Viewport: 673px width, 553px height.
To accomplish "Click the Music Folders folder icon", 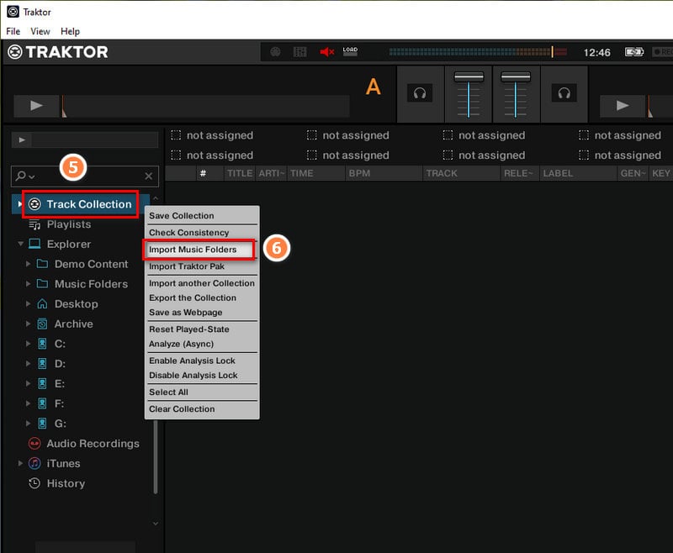I will 43,283.
